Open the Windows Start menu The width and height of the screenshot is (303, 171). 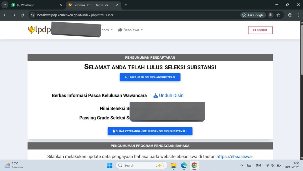click(x=110, y=165)
